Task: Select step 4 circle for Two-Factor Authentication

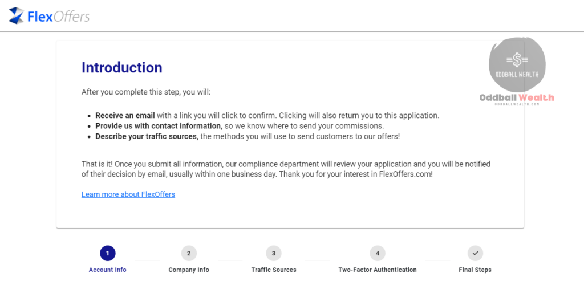Action: coord(378,254)
